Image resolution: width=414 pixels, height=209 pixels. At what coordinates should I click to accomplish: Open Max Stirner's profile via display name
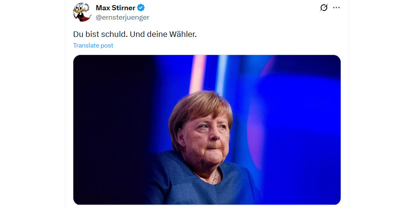[116, 8]
